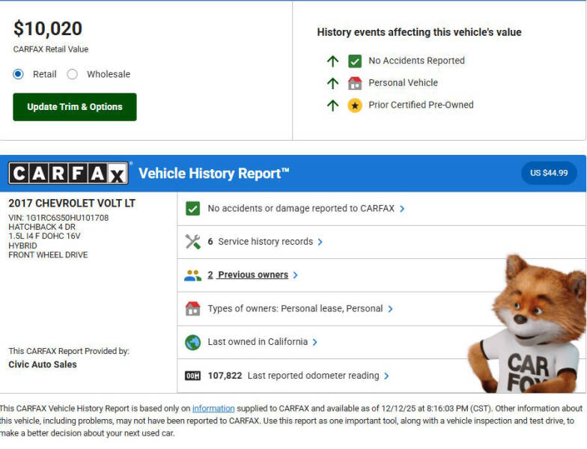This screenshot has width=587, height=449.
Task: Open Types of owners: Personal lease, Personal
Action: (x=295, y=308)
